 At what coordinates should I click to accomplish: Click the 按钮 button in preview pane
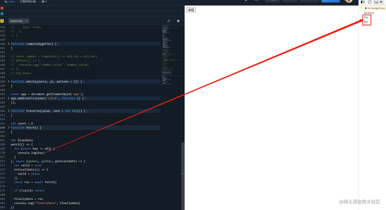click(x=191, y=10)
